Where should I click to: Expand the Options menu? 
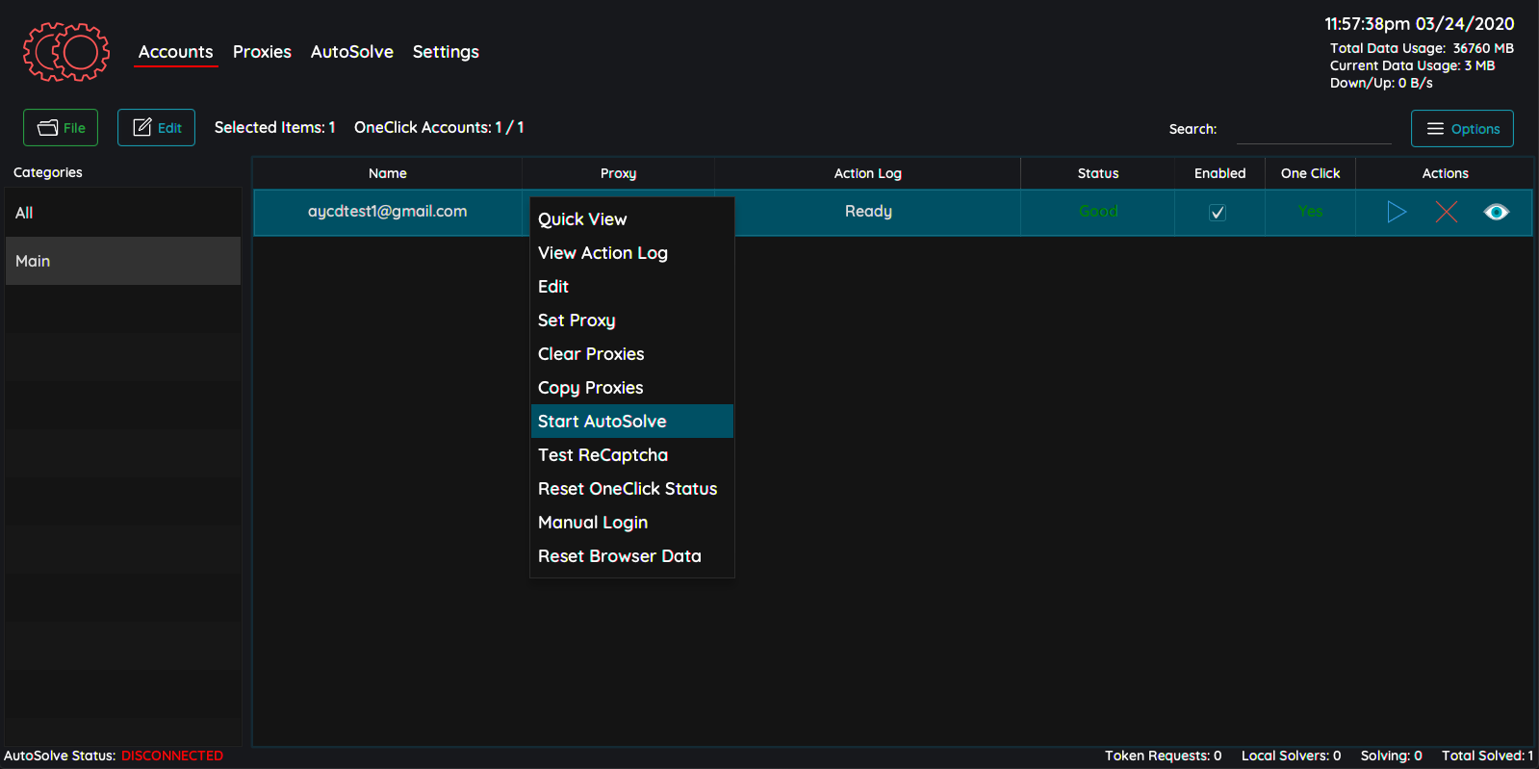coord(1461,129)
